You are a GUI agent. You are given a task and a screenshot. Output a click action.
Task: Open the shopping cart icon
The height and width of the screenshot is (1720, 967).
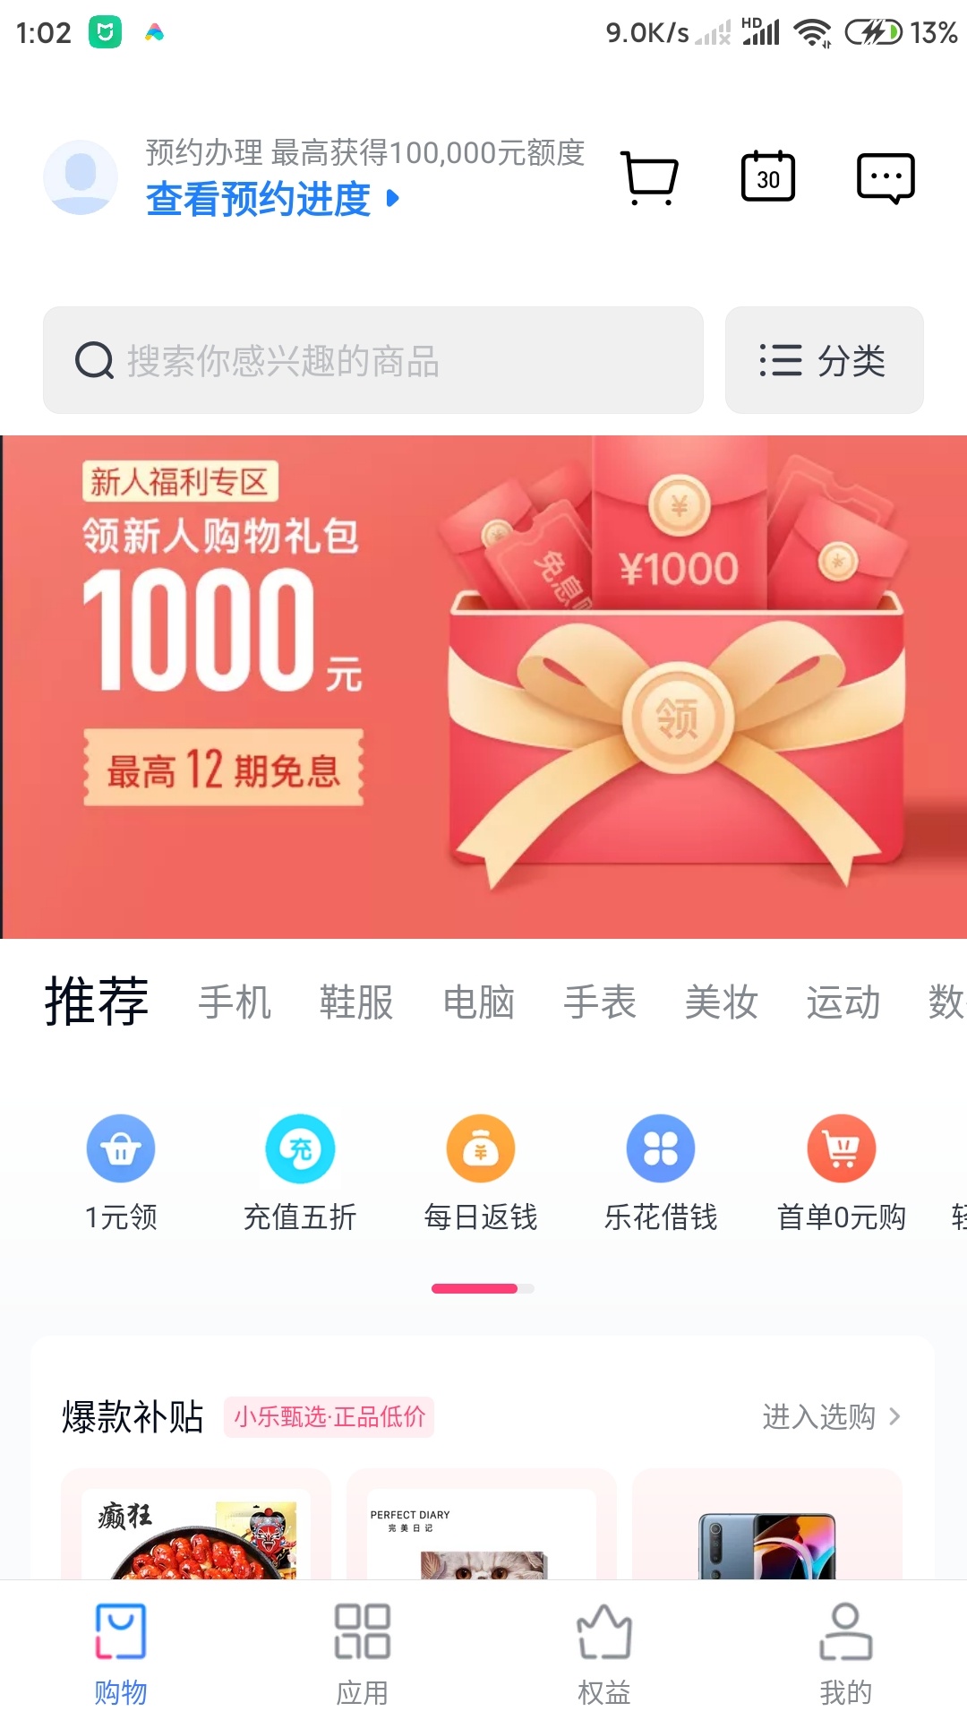[649, 177]
